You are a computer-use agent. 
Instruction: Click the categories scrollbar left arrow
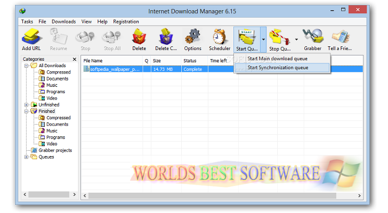click(x=25, y=195)
